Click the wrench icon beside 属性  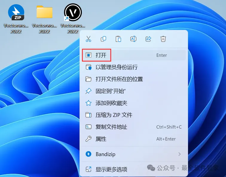[x=88, y=139]
